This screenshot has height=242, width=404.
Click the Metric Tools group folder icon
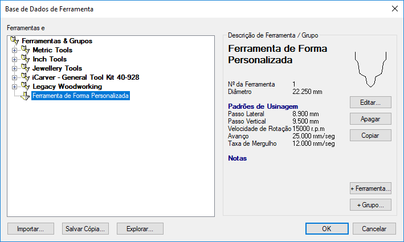(25, 50)
